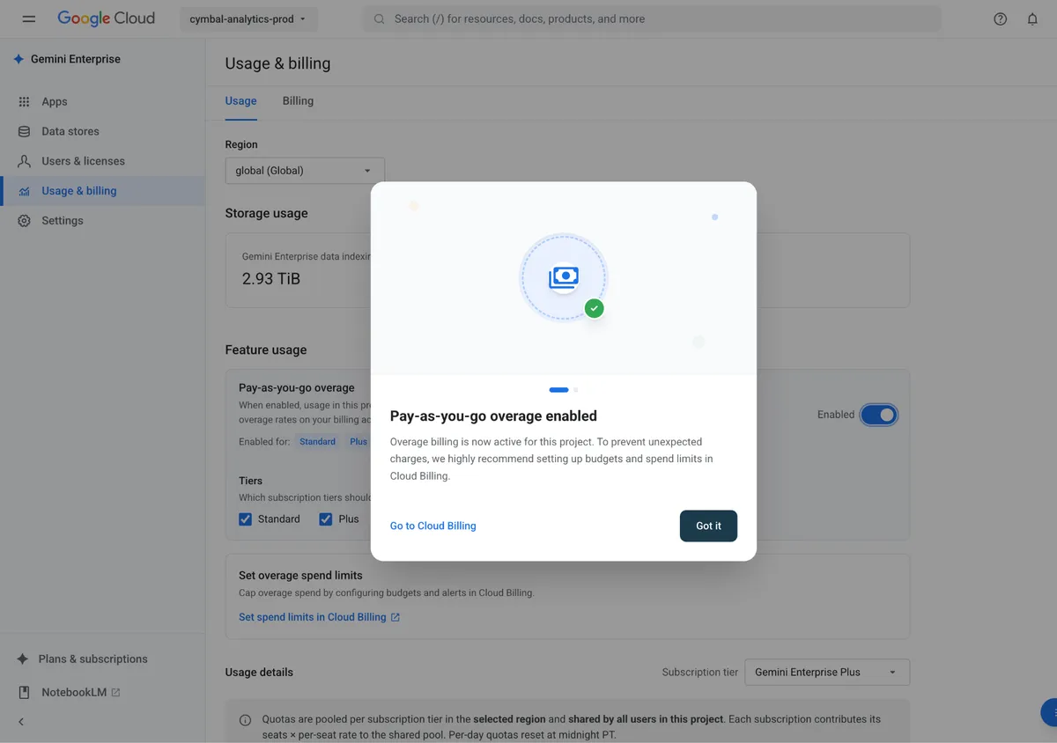
Task: Focus the search resources input field
Action: tap(652, 18)
